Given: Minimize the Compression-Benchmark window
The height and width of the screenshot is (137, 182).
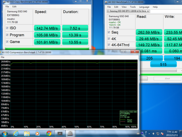Looking at the screenshot, I should pos(123,52).
